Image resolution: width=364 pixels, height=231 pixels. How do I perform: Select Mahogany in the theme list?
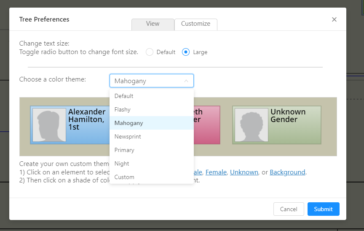(x=128, y=123)
